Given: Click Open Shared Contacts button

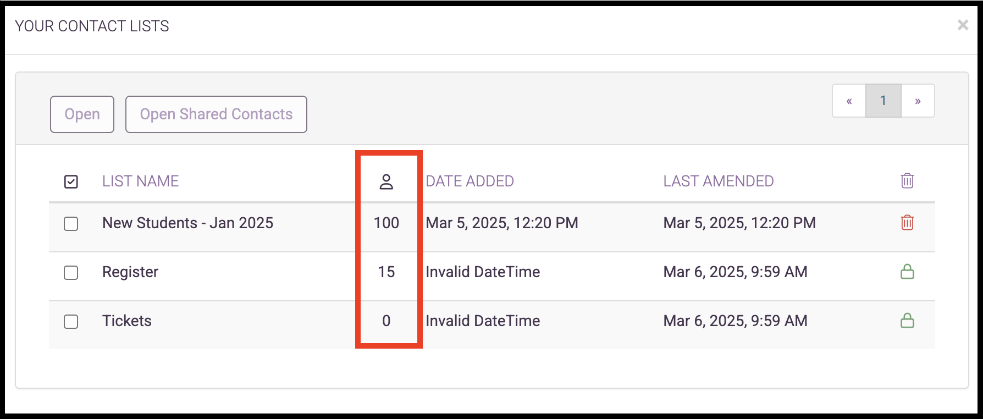Looking at the screenshot, I should tap(216, 114).
